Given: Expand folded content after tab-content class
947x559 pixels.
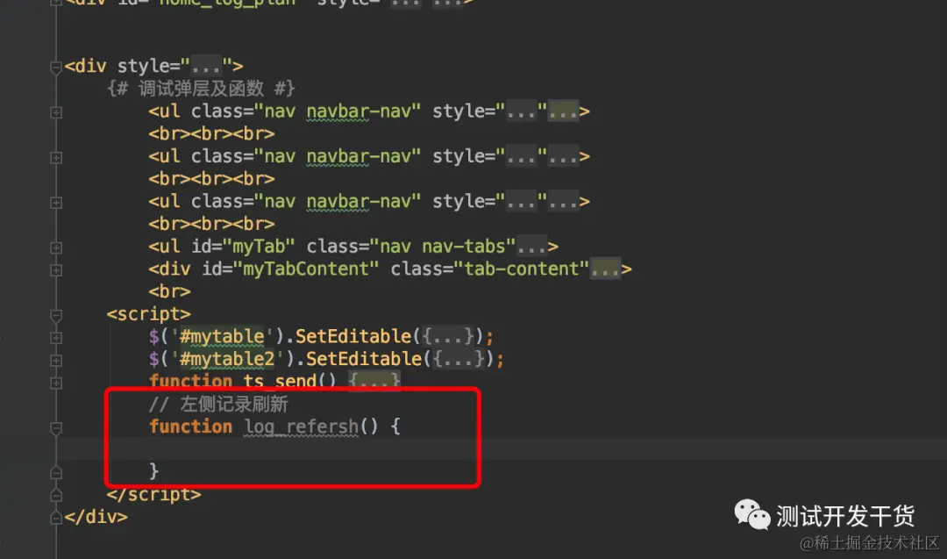Looking at the screenshot, I should click(x=605, y=269).
